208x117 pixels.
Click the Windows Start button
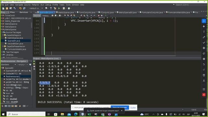pyautogui.click(x=3, y=114)
